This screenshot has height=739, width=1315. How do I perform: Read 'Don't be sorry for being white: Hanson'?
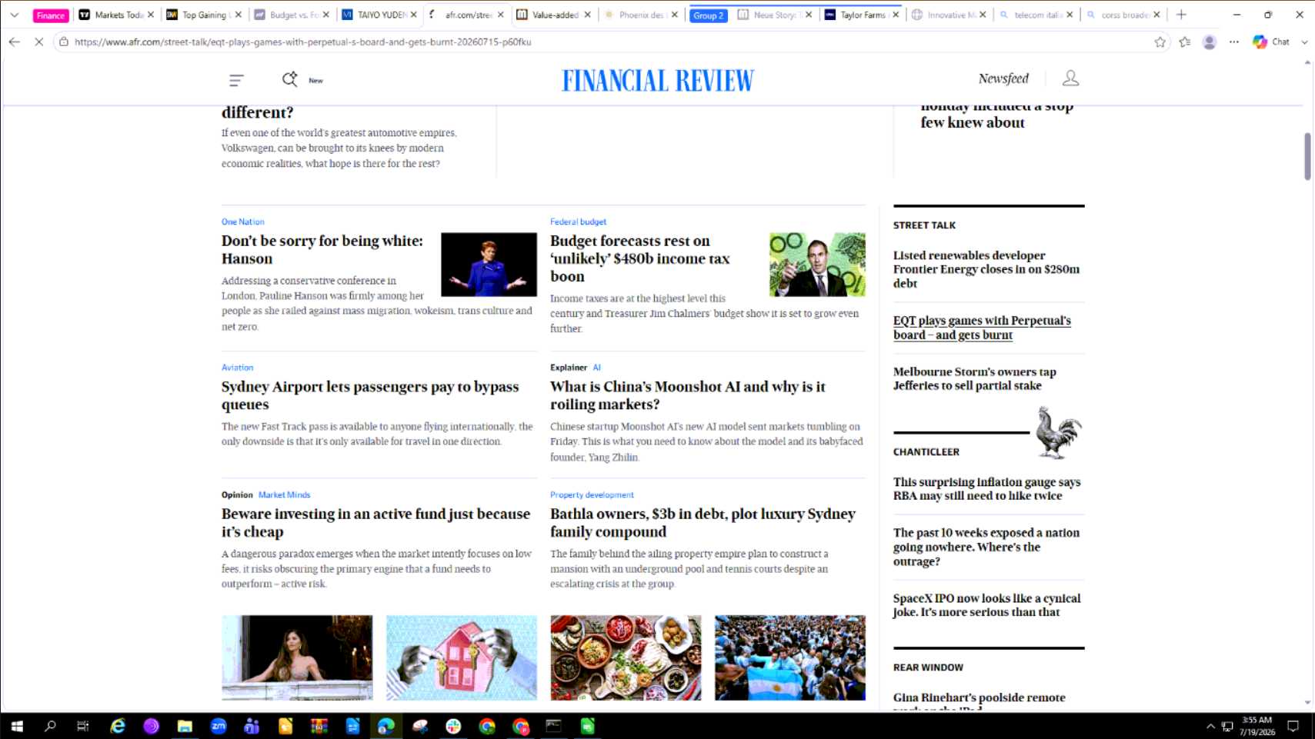(x=322, y=250)
